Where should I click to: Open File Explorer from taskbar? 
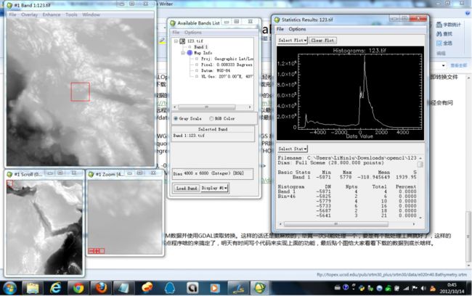point(33,288)
